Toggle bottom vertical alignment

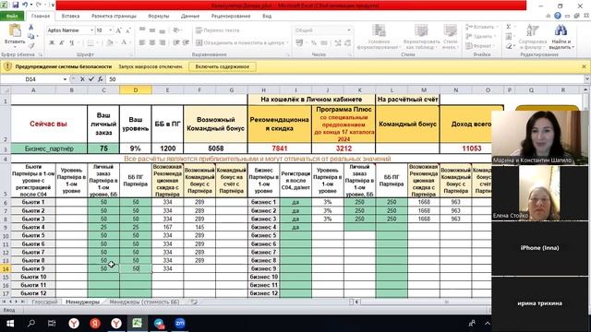pyautogui.click(x=163, y=30)
